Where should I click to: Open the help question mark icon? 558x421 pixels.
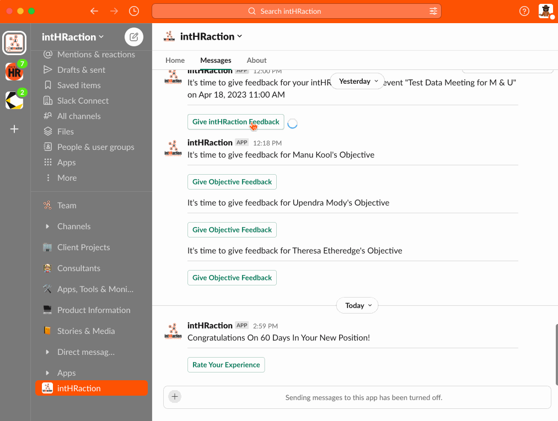point(524,11)
